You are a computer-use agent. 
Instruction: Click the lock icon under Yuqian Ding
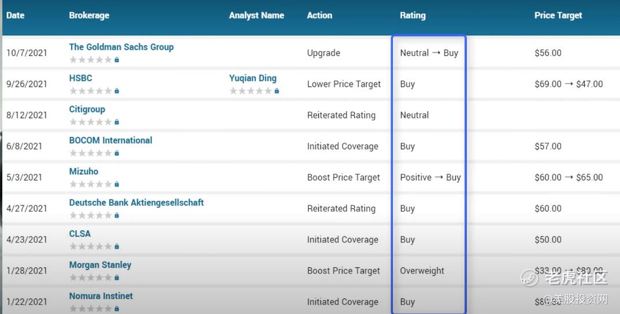[277, 91]
